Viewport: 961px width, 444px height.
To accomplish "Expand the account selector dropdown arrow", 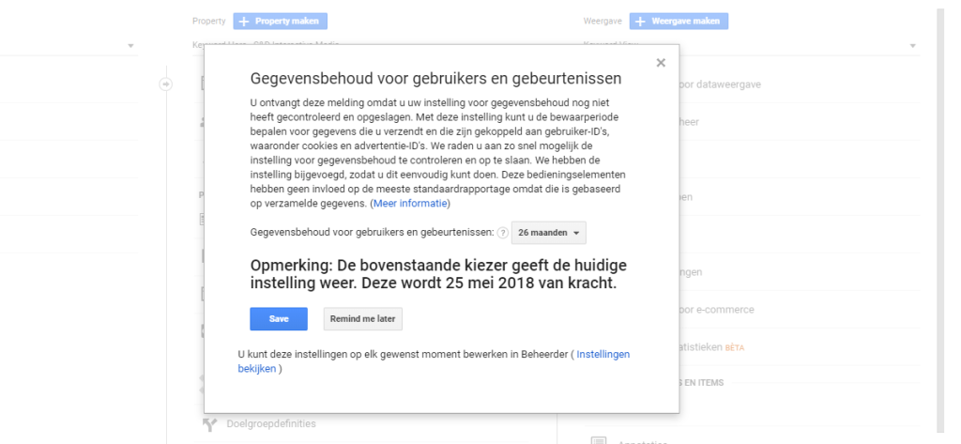I will tap(130, 46).
